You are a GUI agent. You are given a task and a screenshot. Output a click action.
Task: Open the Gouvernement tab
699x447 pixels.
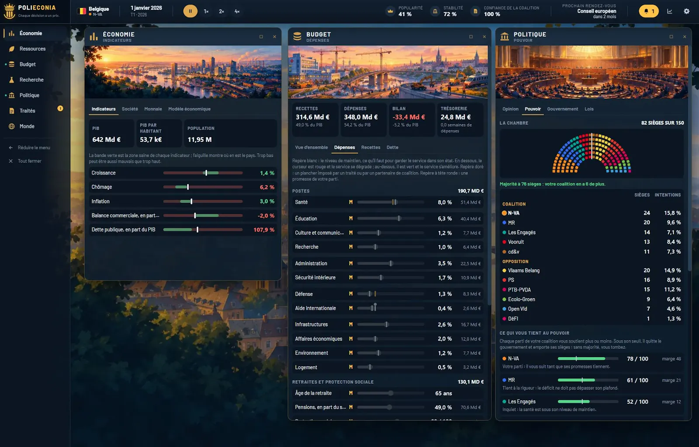562,109
